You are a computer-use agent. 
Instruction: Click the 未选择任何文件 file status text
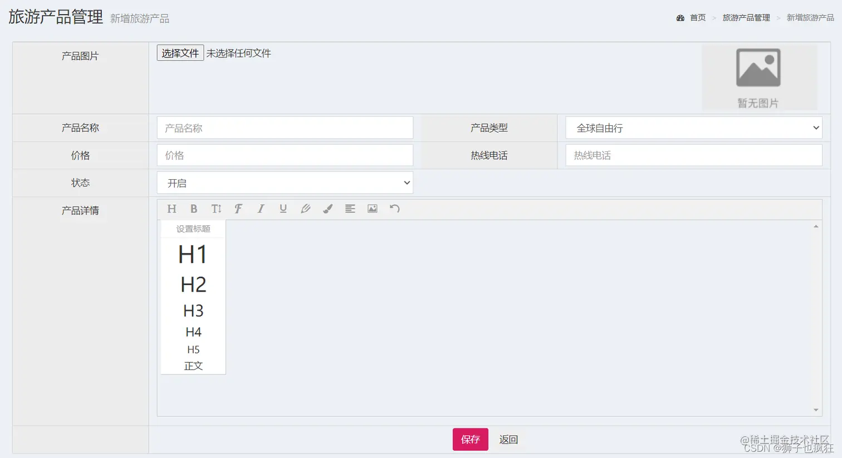tap(239, 53)
